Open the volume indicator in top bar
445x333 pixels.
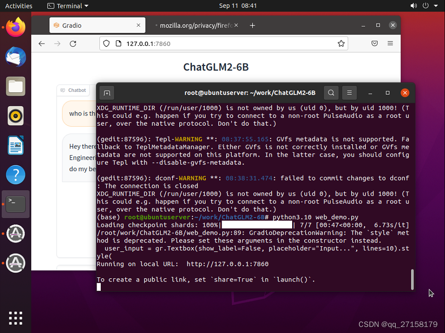click(x=413, y=6)
